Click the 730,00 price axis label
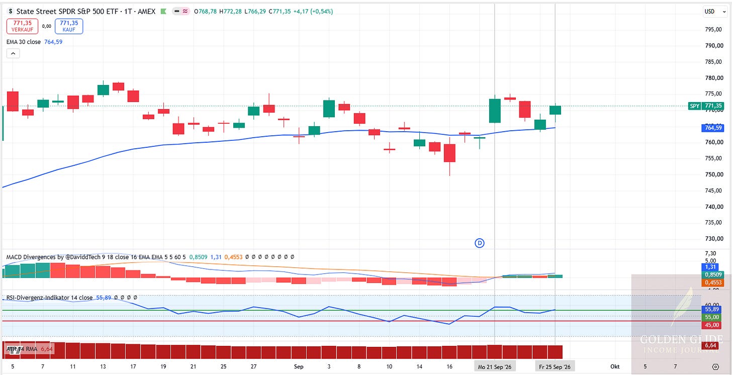This screenshot has height=375, width=732. (714, 239)
